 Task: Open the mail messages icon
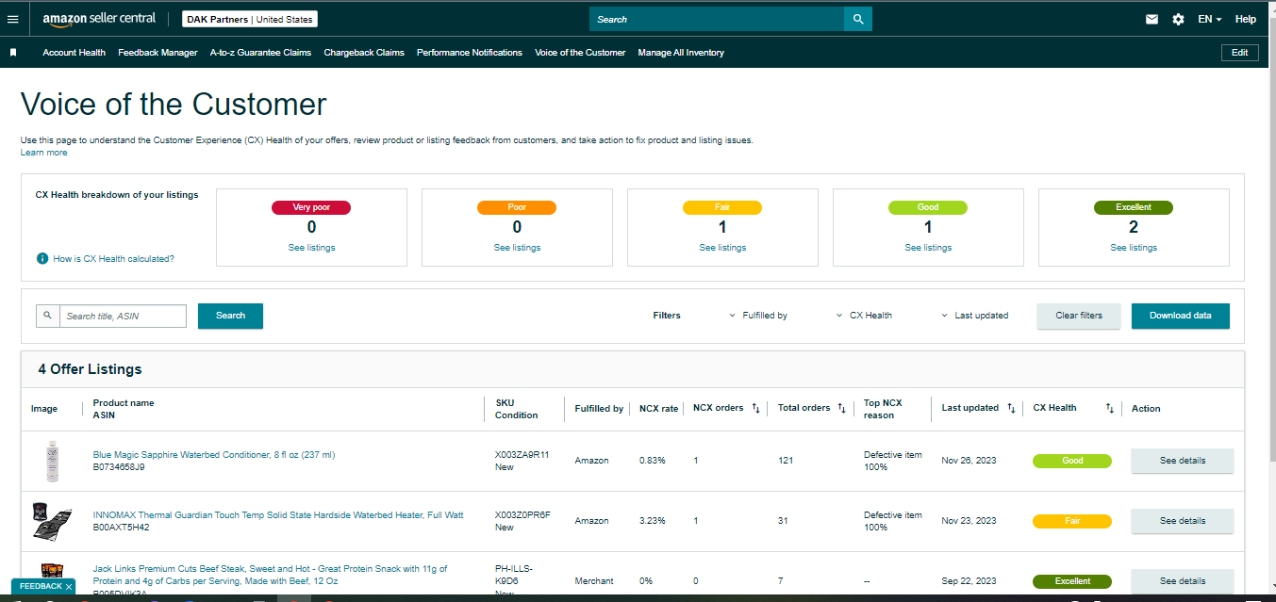click(x=1152, y=19)
